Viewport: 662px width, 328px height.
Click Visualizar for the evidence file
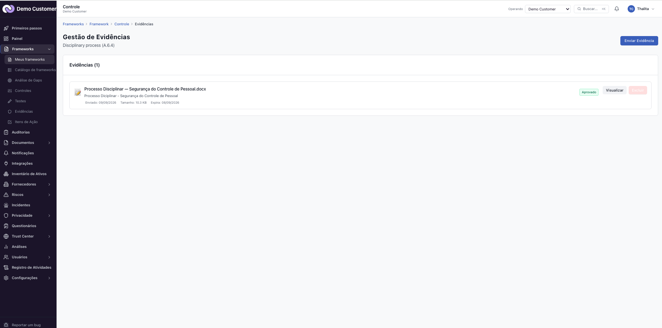tap(614, 90)
